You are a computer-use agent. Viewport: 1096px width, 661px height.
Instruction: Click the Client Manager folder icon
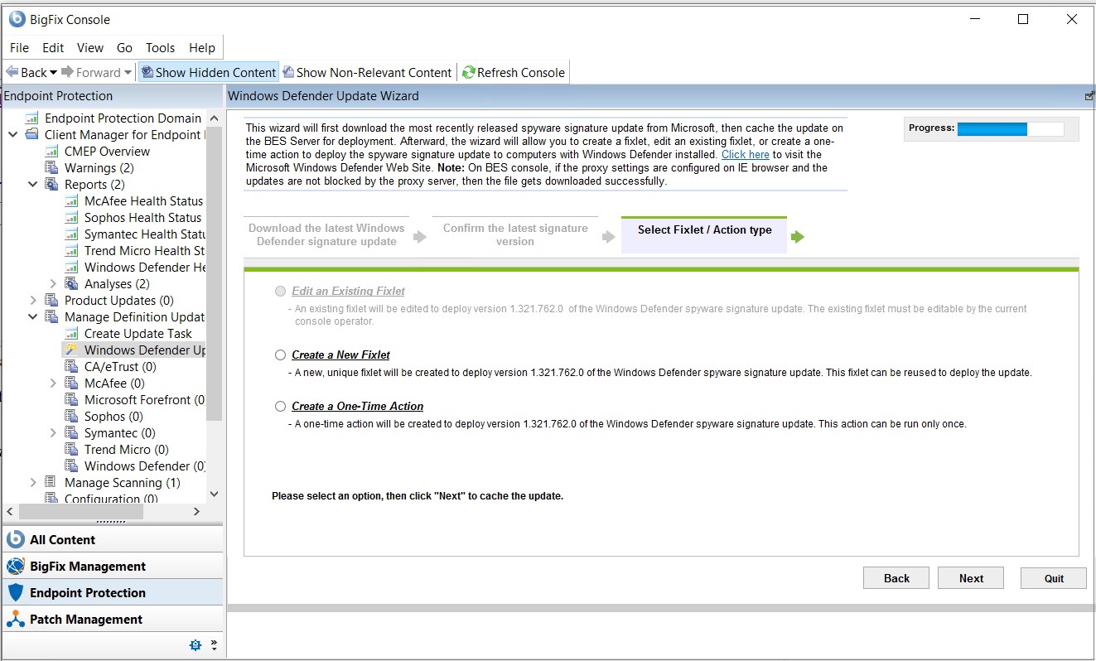(x=31, y=135)
